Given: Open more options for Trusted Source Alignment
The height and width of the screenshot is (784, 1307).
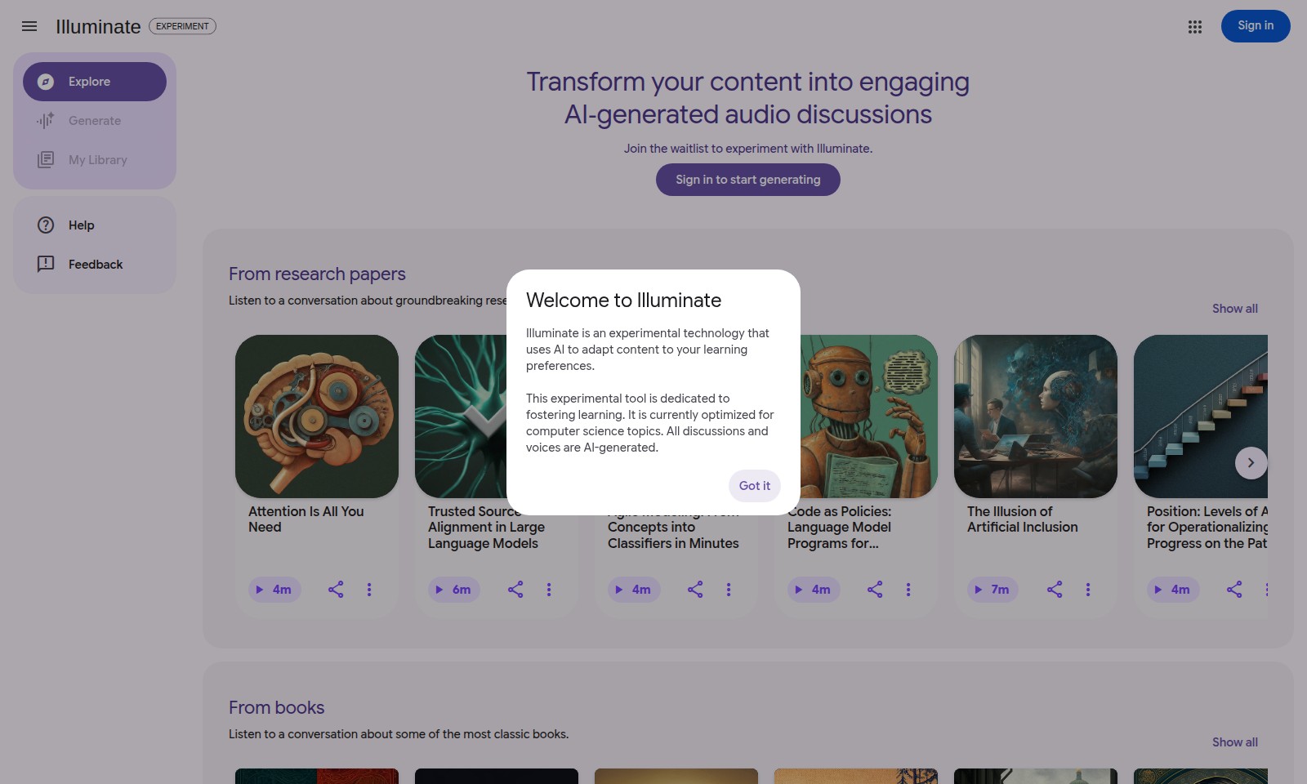Looking at the screenshot, I should click(549, 590).
